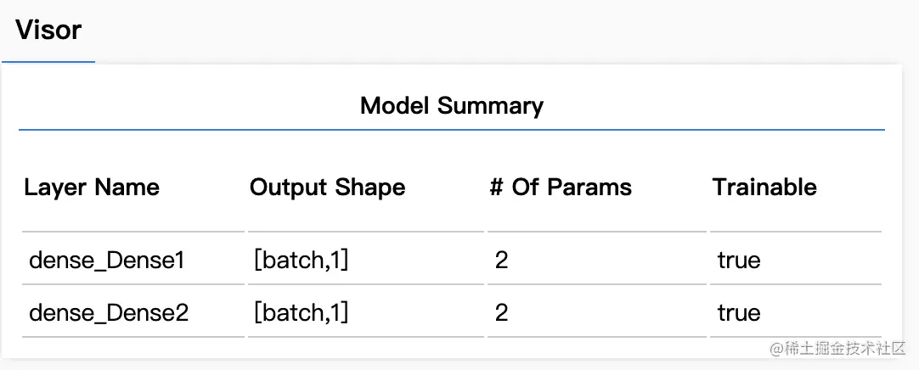Click the blue underline beneath Visor tab

pyautogui.click(x=48, y=61)
